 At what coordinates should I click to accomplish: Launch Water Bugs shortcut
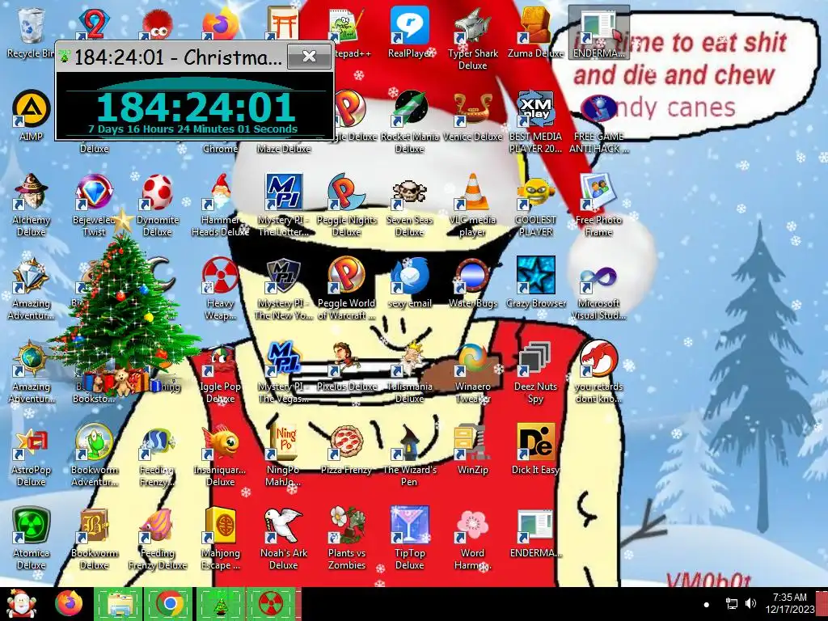click(472, 283)
